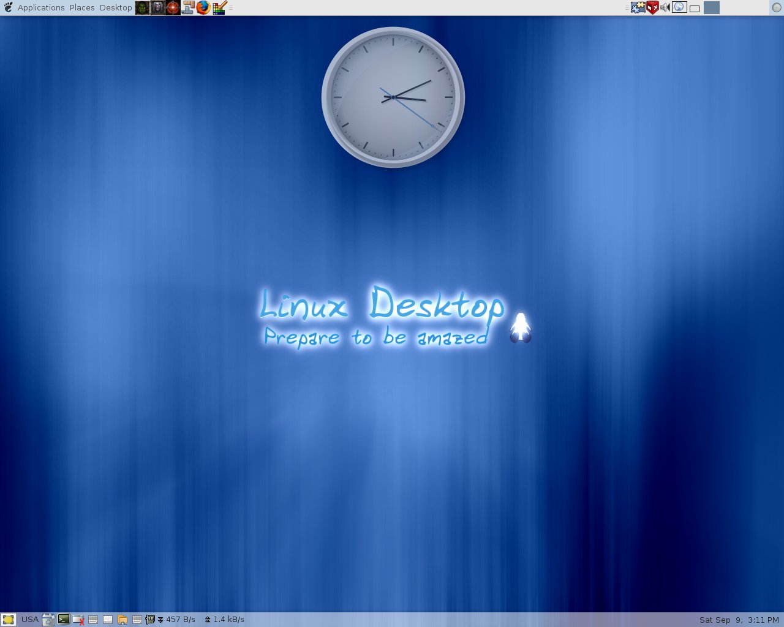Click the drive icon beside the network card
This screenshot has height=627, width=784.
(x=137, y=620)
